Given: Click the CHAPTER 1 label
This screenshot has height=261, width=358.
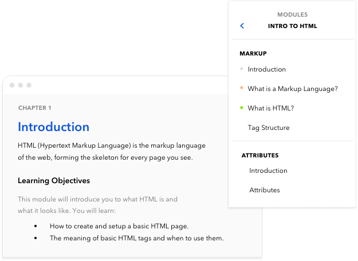Looking at the screenshot, I should [x=35, y=108].
